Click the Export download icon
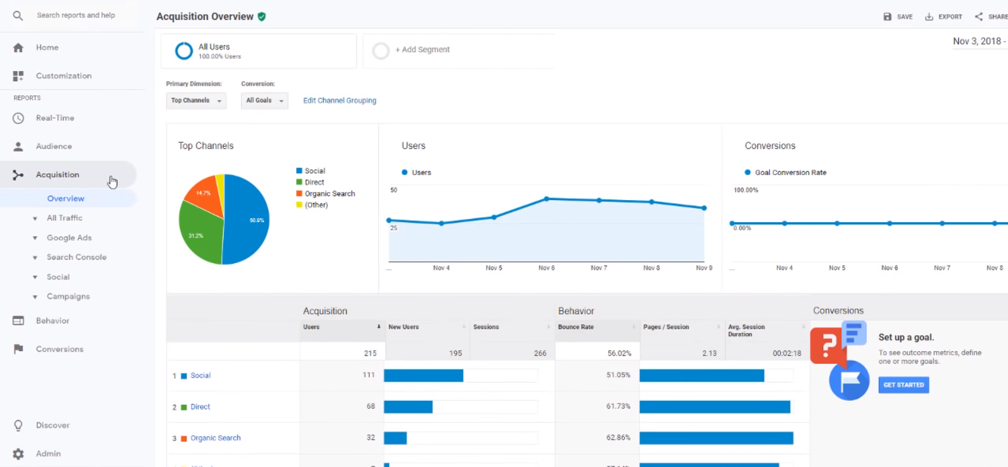 tap(929, 17)
